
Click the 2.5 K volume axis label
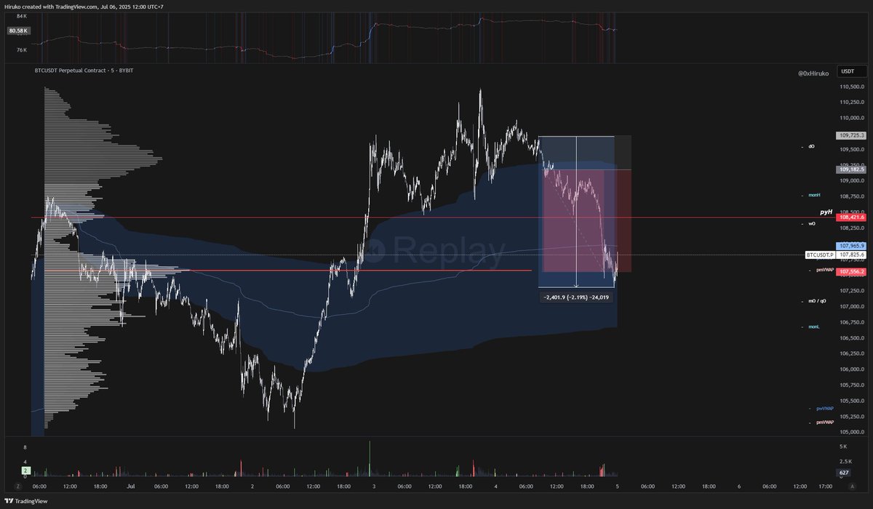click(846, 461)
